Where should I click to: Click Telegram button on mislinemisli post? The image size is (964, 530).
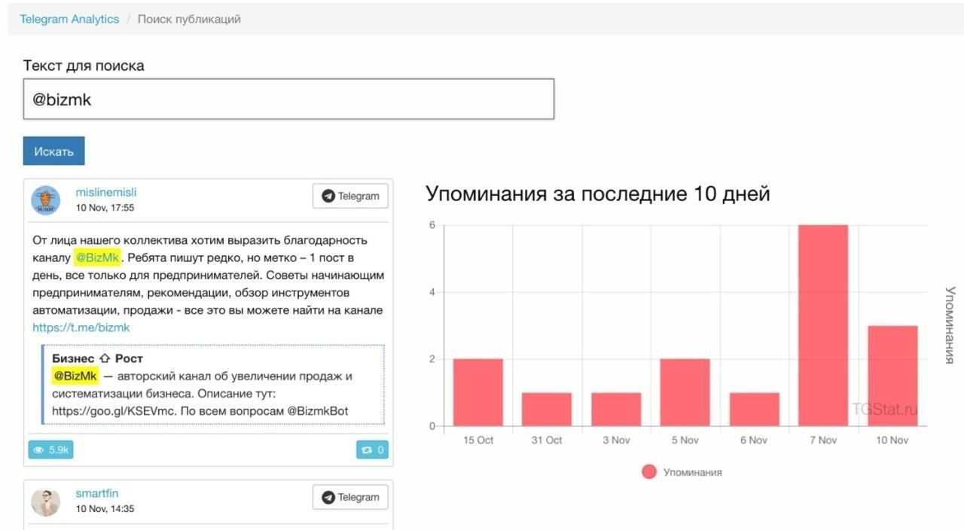(x=350, y=196)
